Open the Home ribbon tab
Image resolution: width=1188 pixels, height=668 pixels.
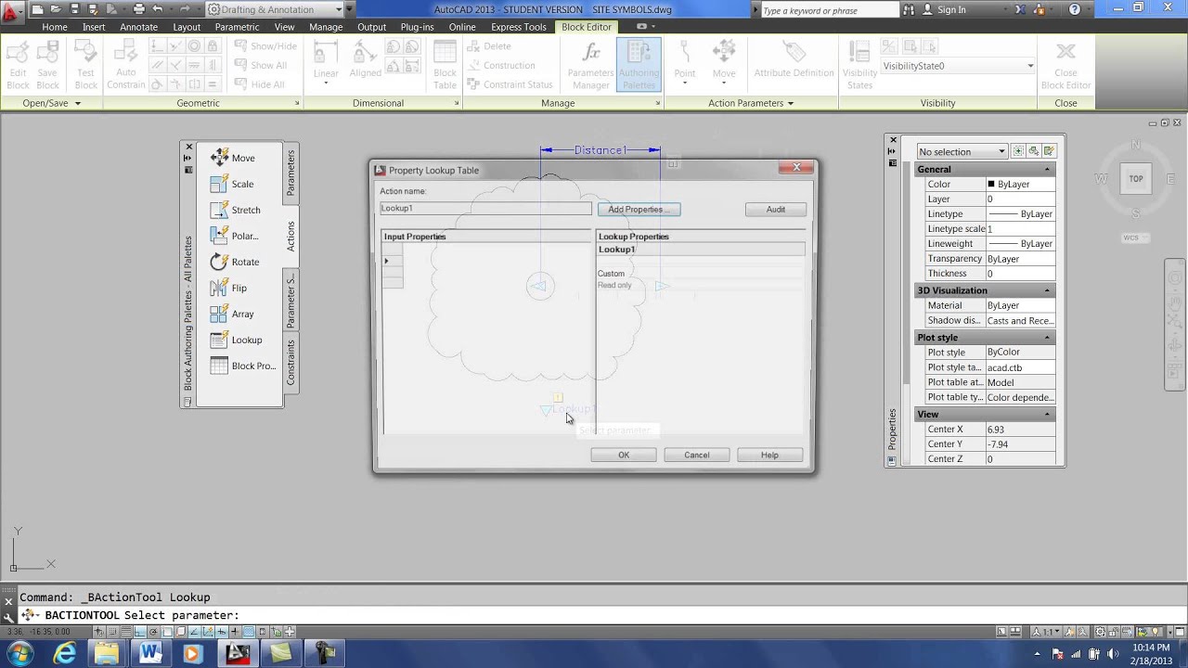(55, 27)
